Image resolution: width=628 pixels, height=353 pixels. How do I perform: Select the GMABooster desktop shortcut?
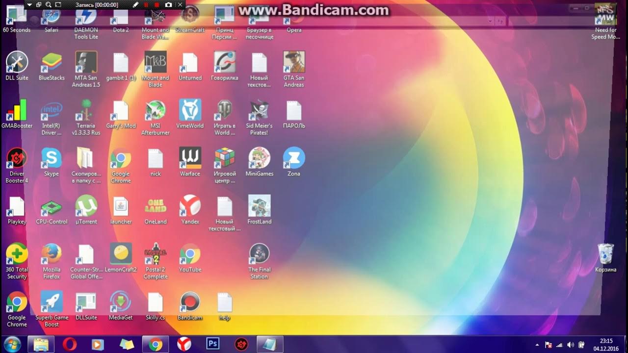pyautogui.click(x=17, y=114)
